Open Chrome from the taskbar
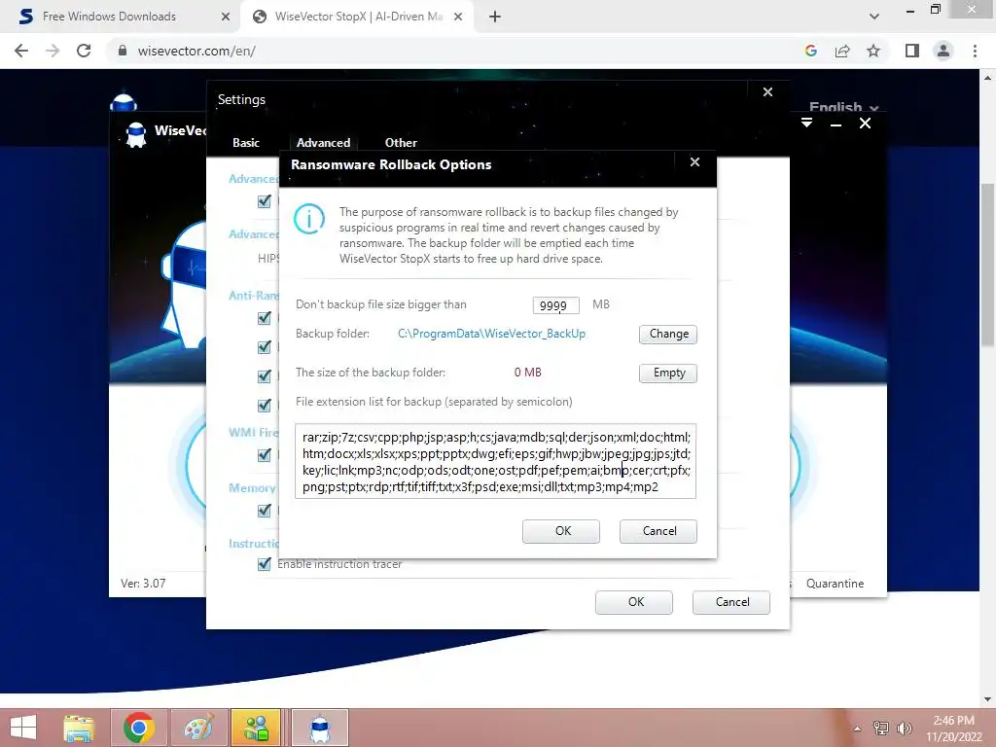Image resolution: width=996 pixels, height=747 pixels. tap(139, 728)
